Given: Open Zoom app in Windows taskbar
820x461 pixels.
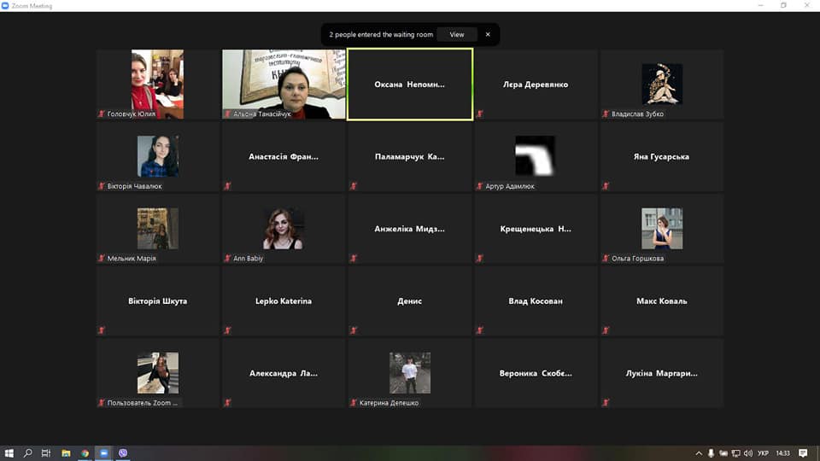Looking at the screenshot, I should [x=104, y=453].
